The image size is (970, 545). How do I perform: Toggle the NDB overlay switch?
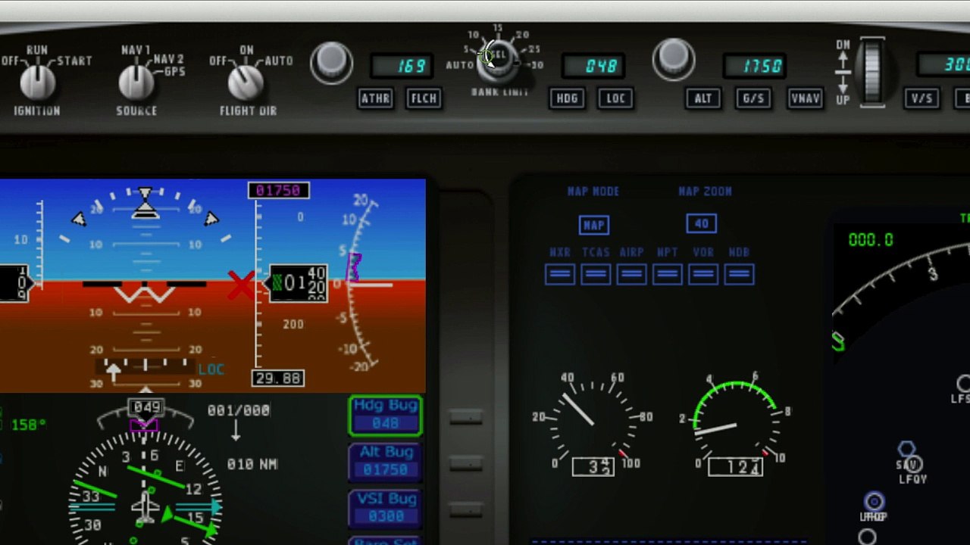739,274
